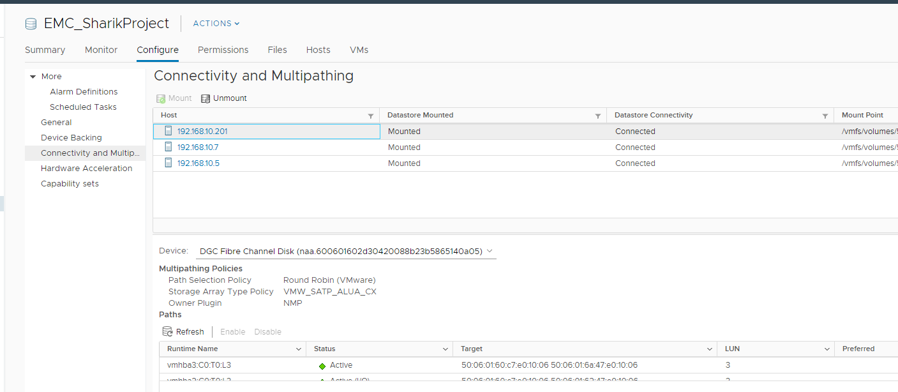Viewport: 898px width, 392px height.
Task: Open the filter icon on the Host column
Action: click(x=371, y=115)
